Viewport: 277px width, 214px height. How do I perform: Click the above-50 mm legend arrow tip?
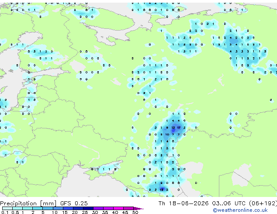138,208
